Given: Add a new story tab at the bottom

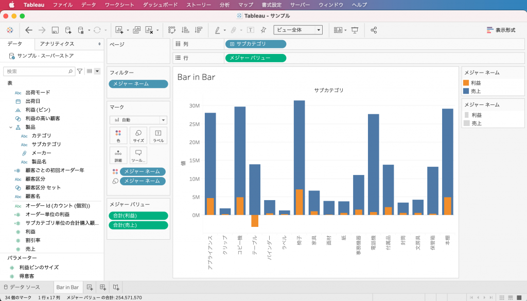Looking at the screenshot, I should click(x=116, y=287).
